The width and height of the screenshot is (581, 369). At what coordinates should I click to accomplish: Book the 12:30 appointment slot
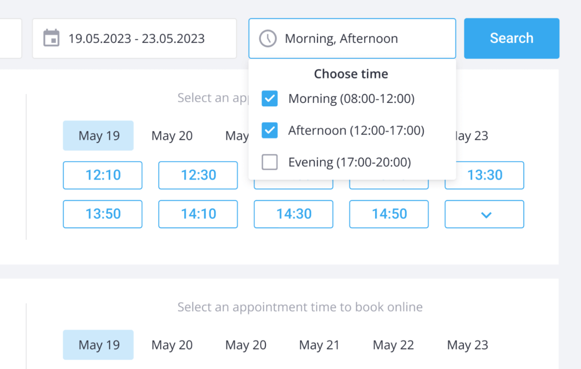[198, 175]
